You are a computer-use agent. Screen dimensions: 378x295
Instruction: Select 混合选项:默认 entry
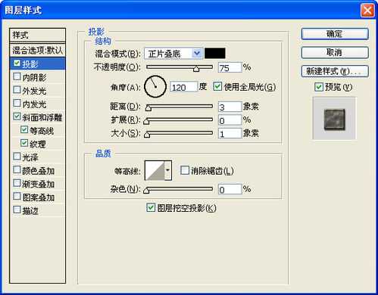tap(38, 50)
